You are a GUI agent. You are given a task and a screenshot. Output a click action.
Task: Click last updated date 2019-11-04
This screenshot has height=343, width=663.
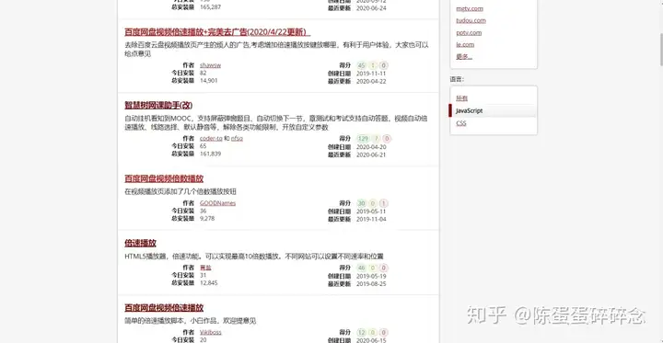(x=371, y=219)
